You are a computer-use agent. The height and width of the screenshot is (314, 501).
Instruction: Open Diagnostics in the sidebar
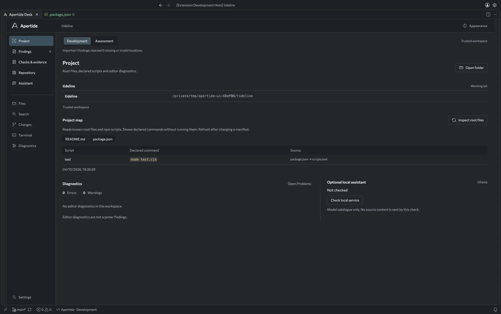click(31, 146)
